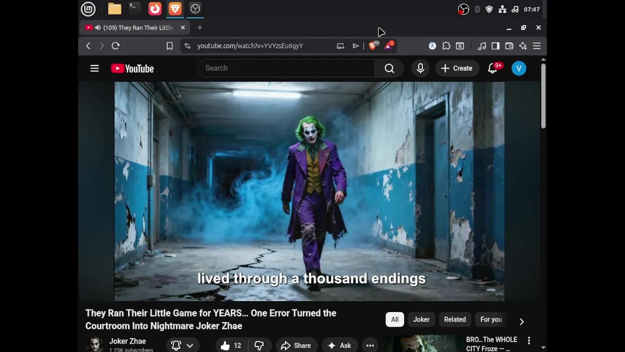The height and width of the screenshot is (352, 625).
Task: Open the recommended video thumbnail
Action: (x=424, y=343)
